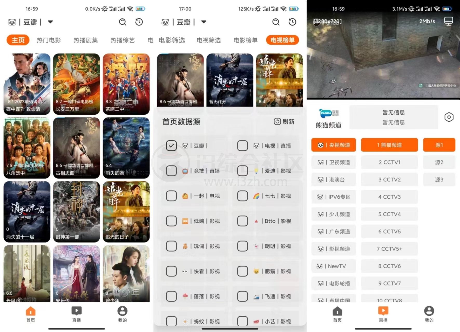Uncheck the 豆瓣 data source checkbox
The height and width of the screenshot is (332, 460).
click(x=171, y=146)
